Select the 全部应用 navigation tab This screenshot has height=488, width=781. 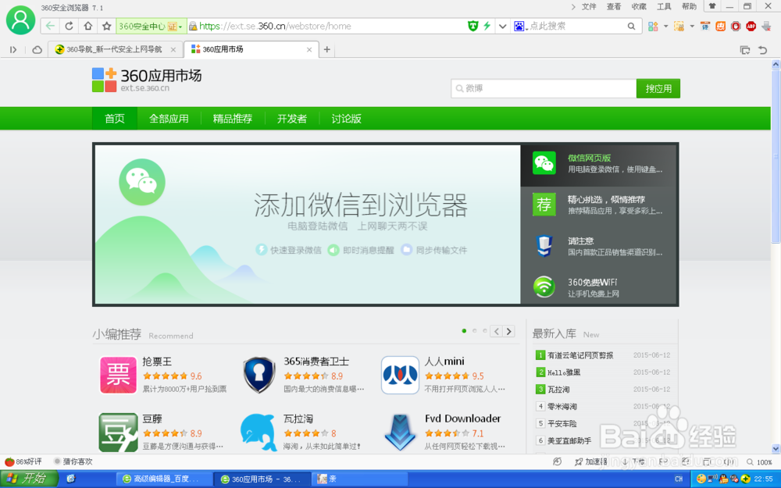coord(169,119)
